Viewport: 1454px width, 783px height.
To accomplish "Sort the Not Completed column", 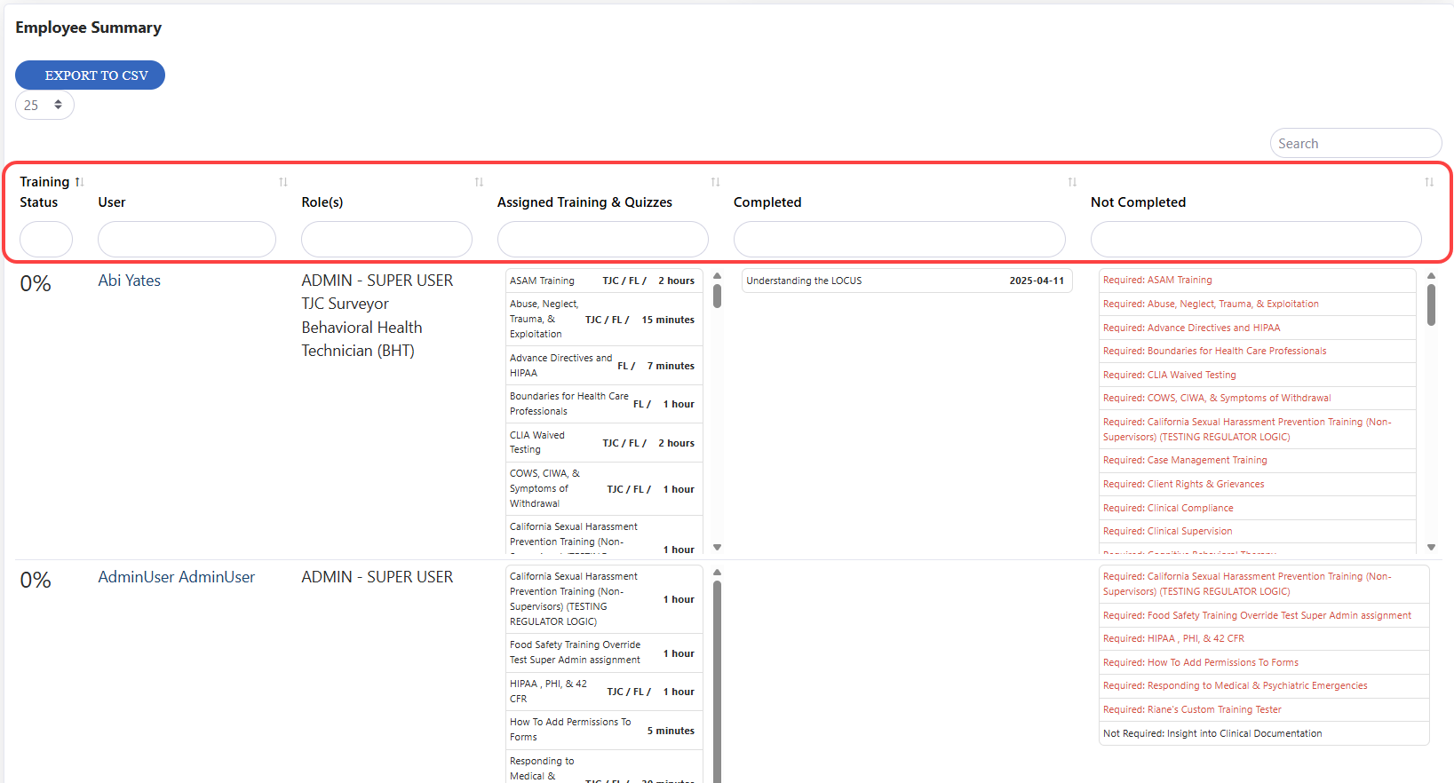I will tap(1429, 182).
